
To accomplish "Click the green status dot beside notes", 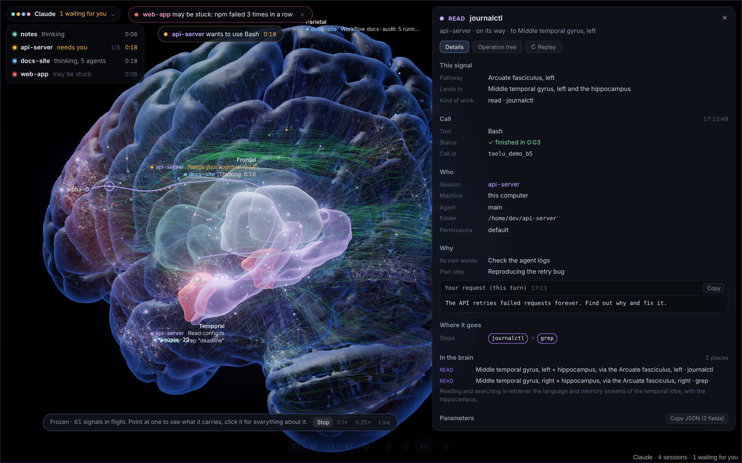I will 15,34.
